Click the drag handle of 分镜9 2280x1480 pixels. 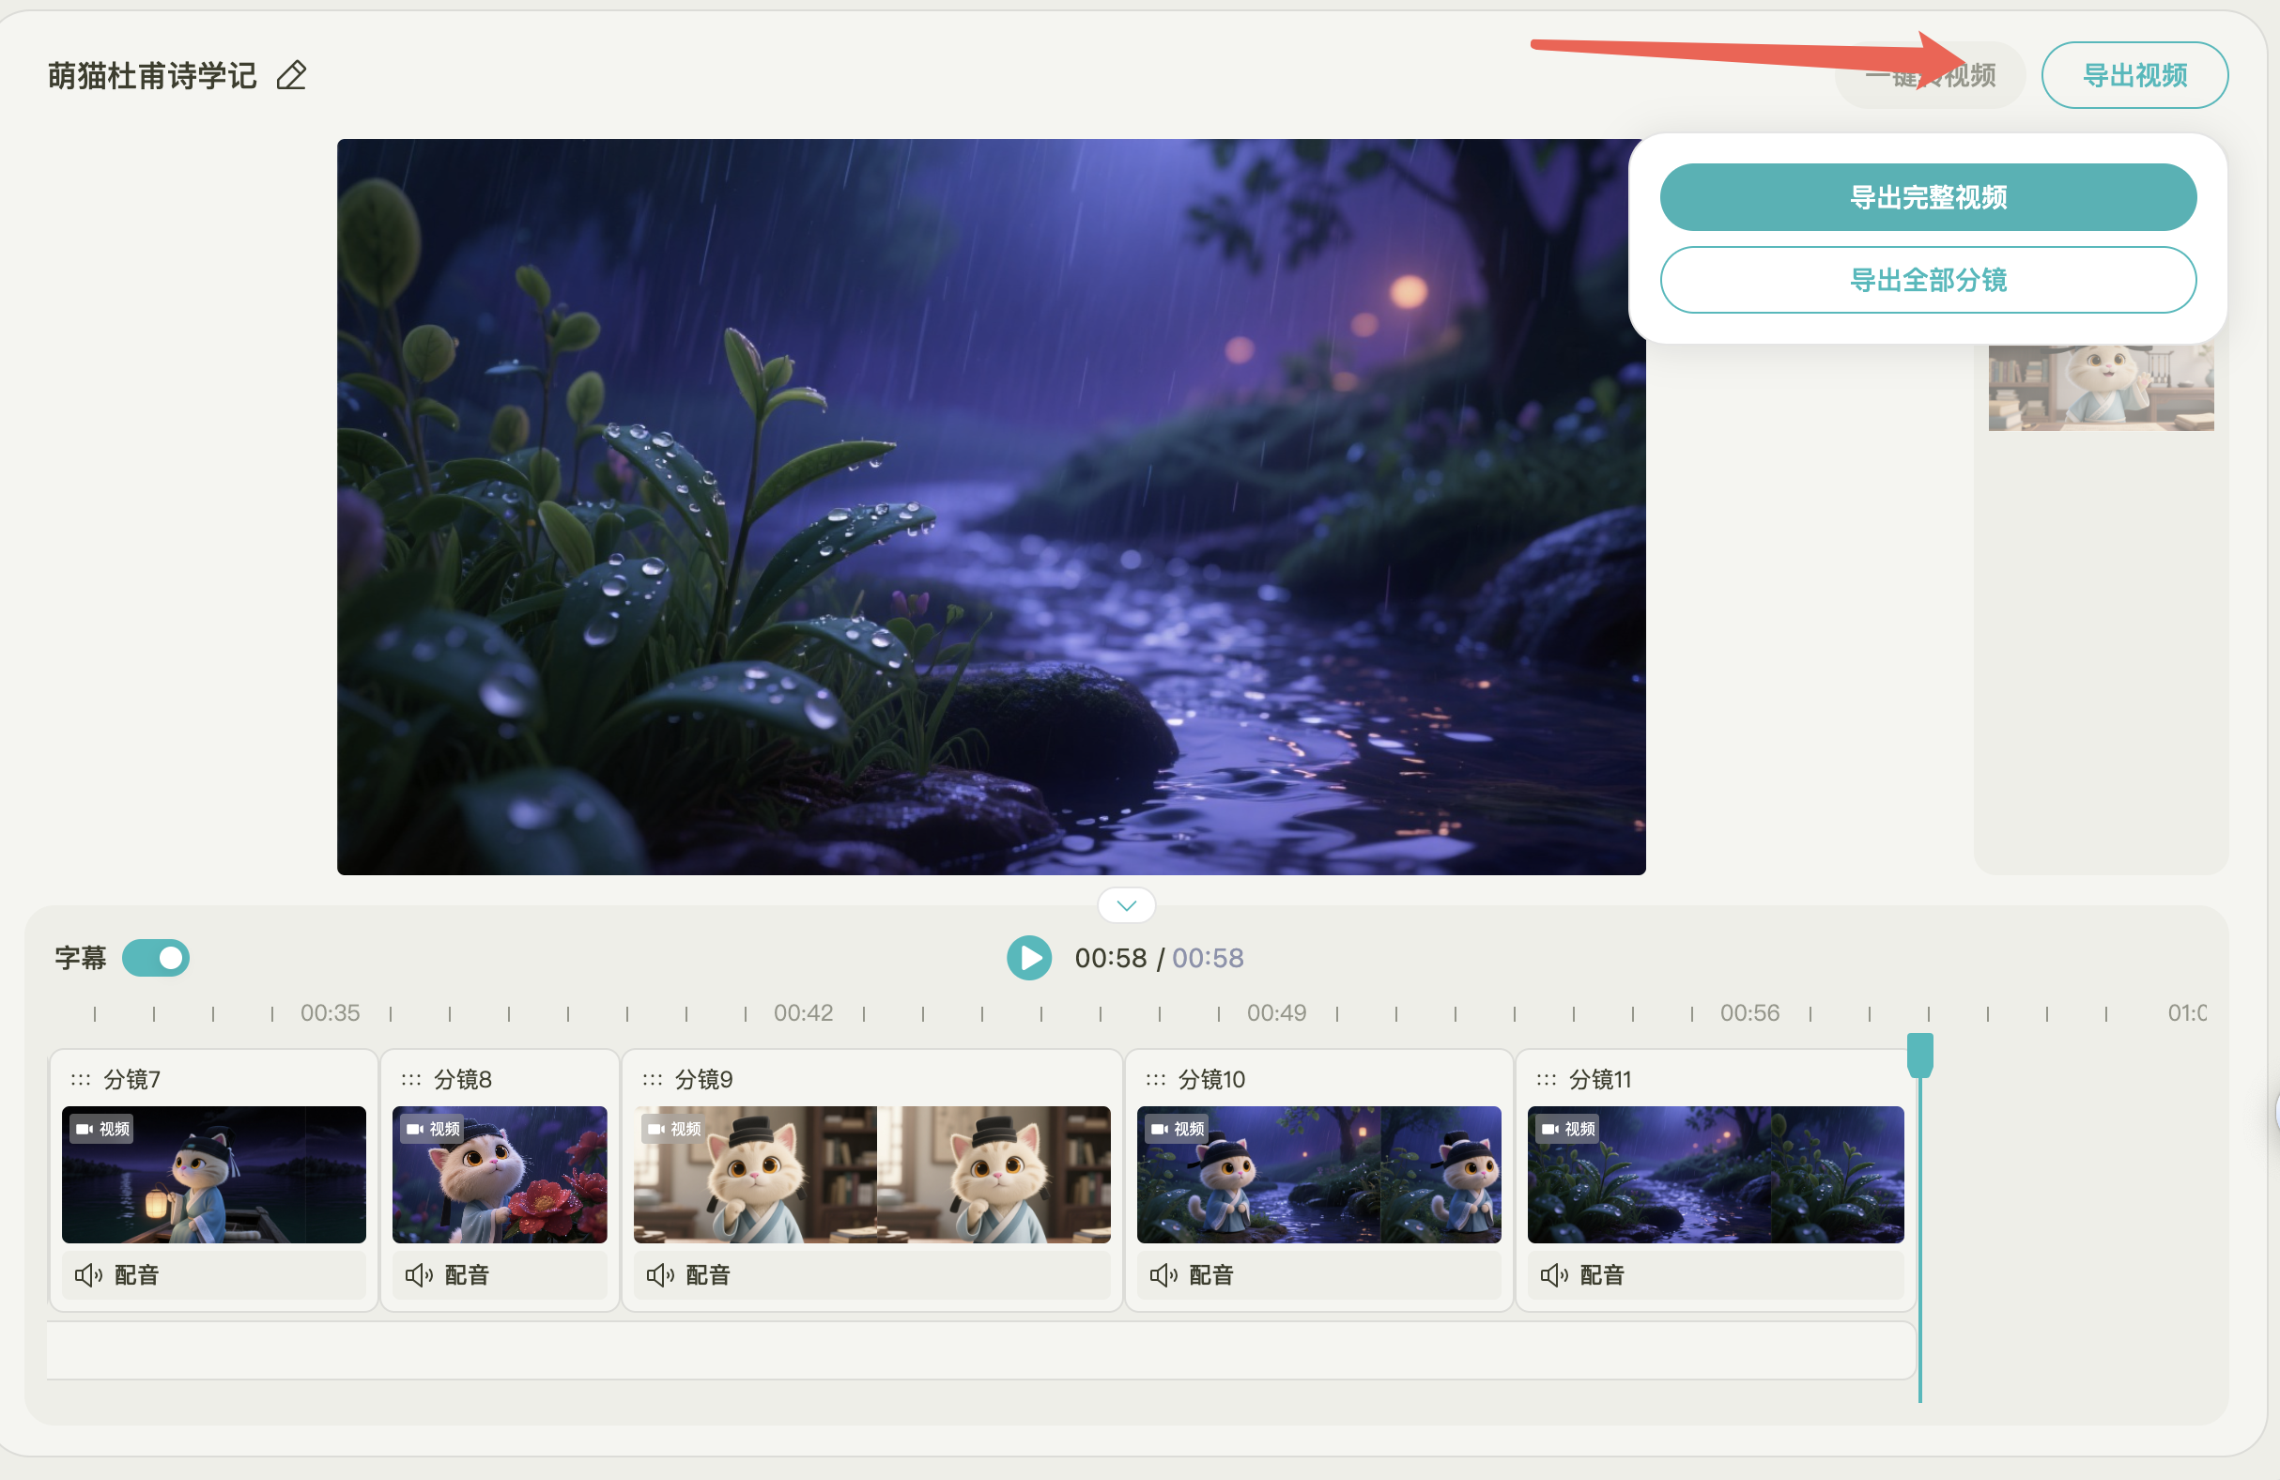point(653,1080)
